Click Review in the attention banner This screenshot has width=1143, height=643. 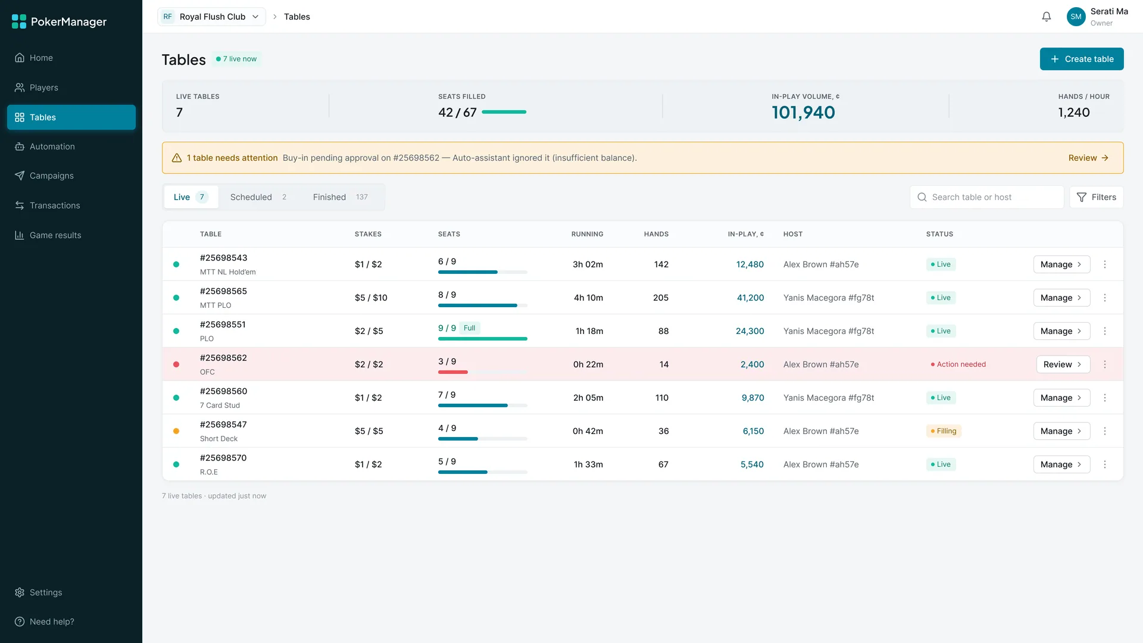click(x=1088, y=158)
